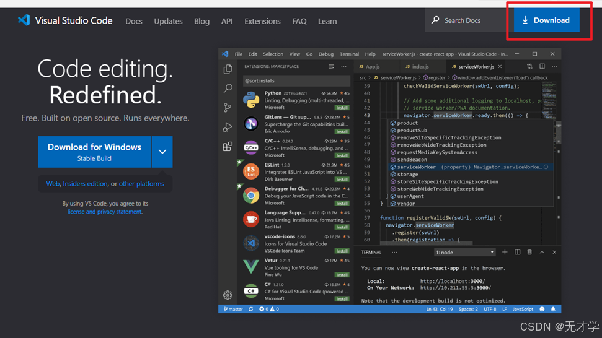Add a new terminal with plus icon

click(505, 252)
